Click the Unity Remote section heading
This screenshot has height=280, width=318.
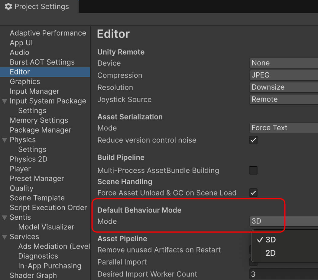point(121,52)
